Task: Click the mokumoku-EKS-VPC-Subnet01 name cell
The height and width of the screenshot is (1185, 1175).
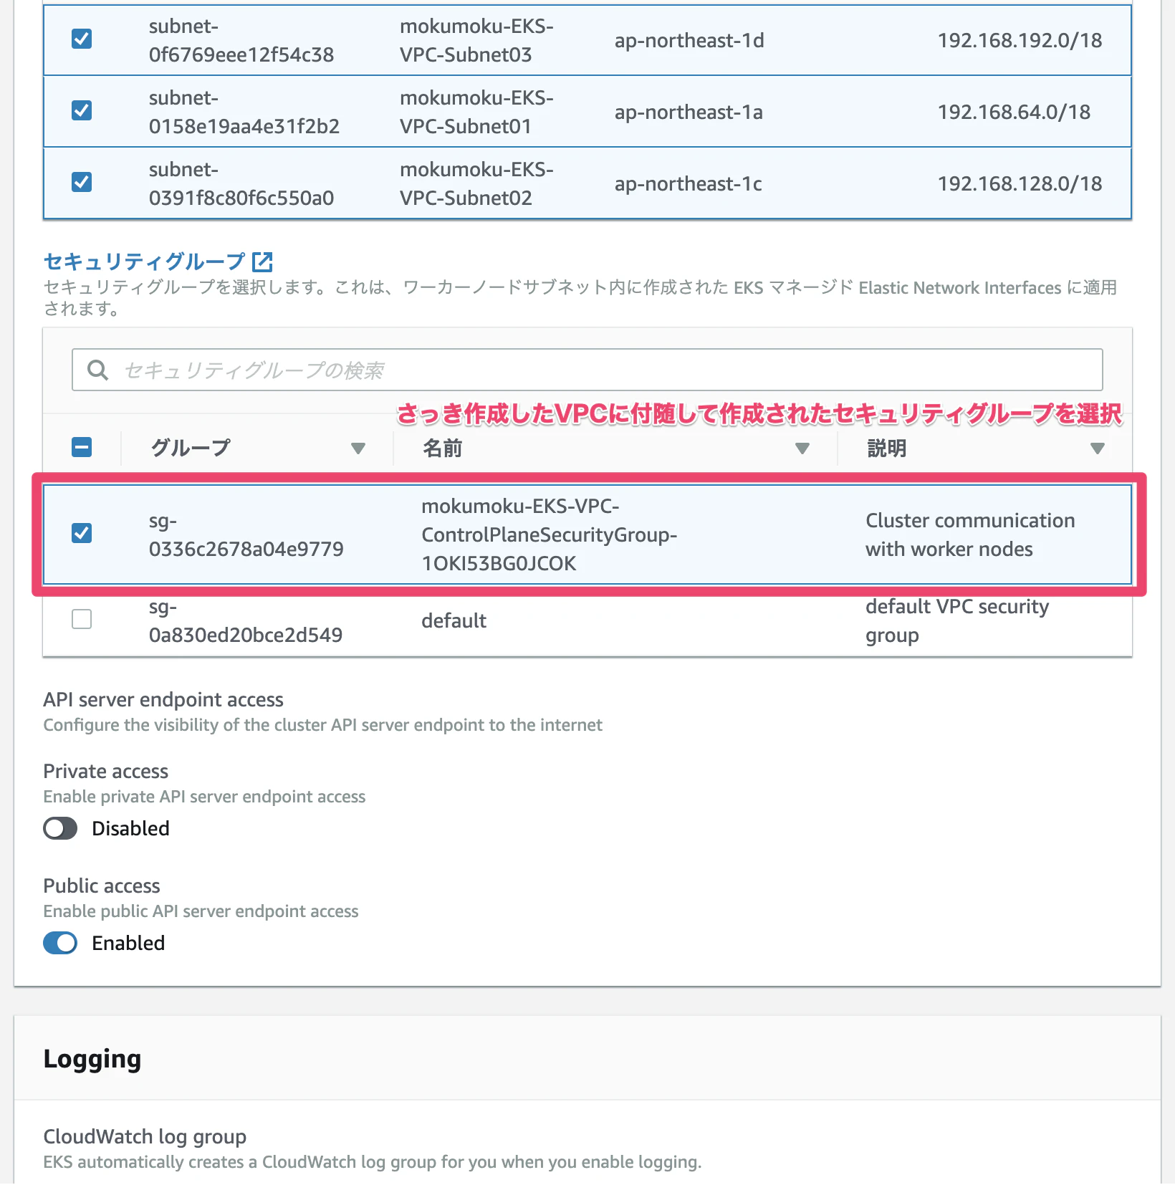Action: [476, 112]
